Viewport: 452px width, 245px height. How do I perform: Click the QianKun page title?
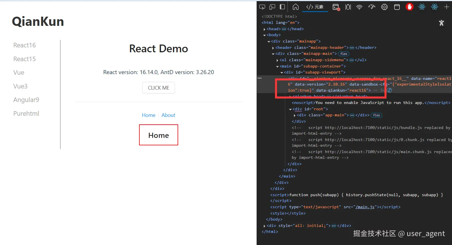tap(38, 22)
